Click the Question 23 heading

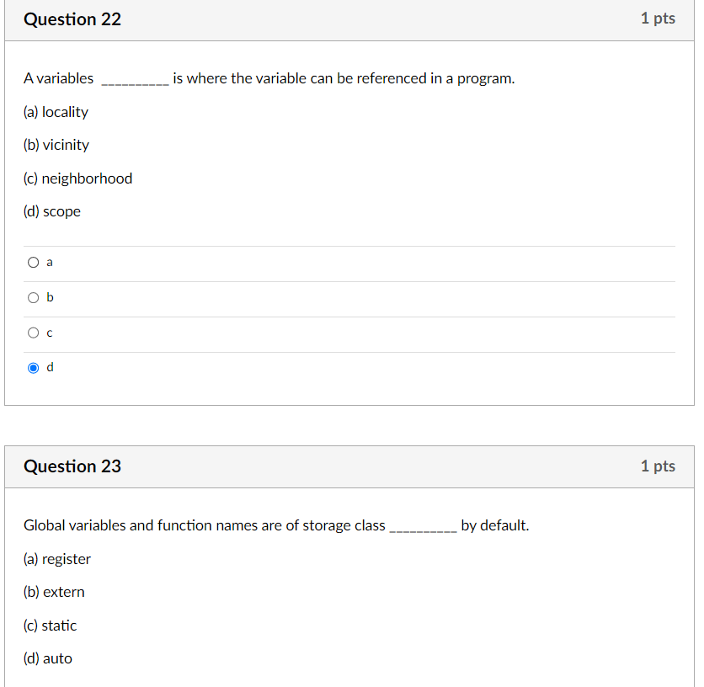click(72, 466)
